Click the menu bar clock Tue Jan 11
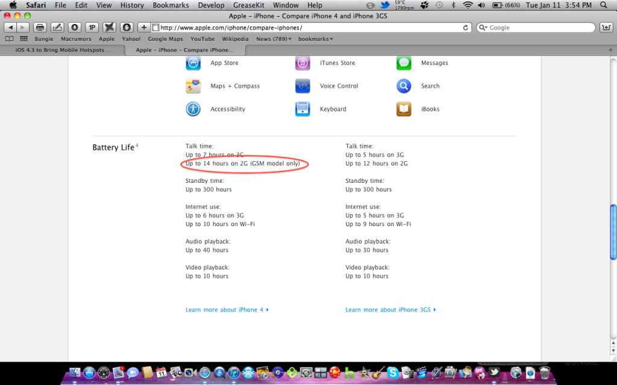Image resolution: width=617 pixels, height=385 pixels. pos(559,5)
